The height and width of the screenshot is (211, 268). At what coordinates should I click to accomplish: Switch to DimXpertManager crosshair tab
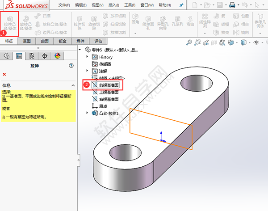click(45, 56)
